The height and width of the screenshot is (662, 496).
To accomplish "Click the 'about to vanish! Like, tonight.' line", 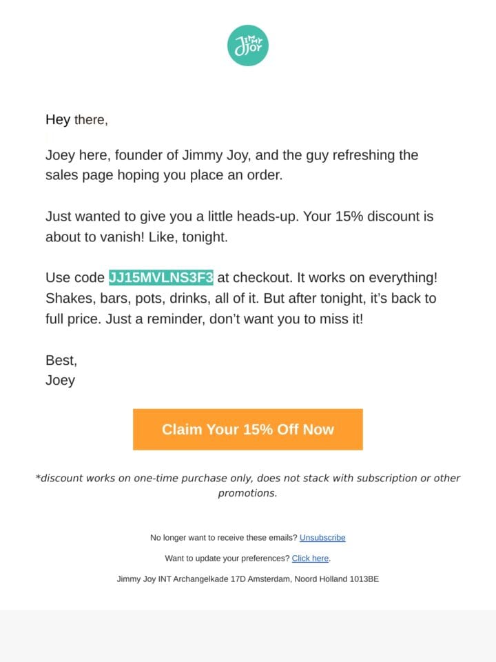I will click(x=136, y=237).
